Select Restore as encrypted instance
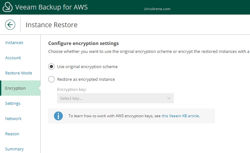250x153 pixels. [51, 79]
